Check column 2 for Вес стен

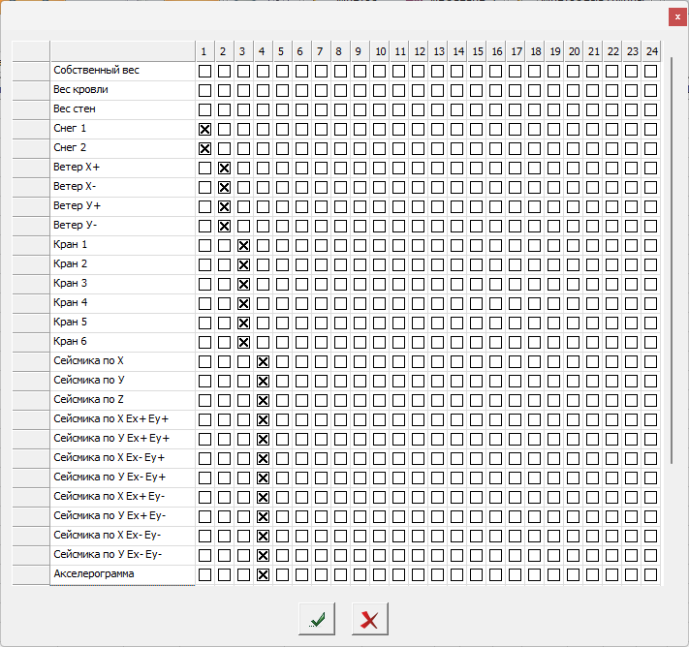pyautogui.click(x=224, y=109)
